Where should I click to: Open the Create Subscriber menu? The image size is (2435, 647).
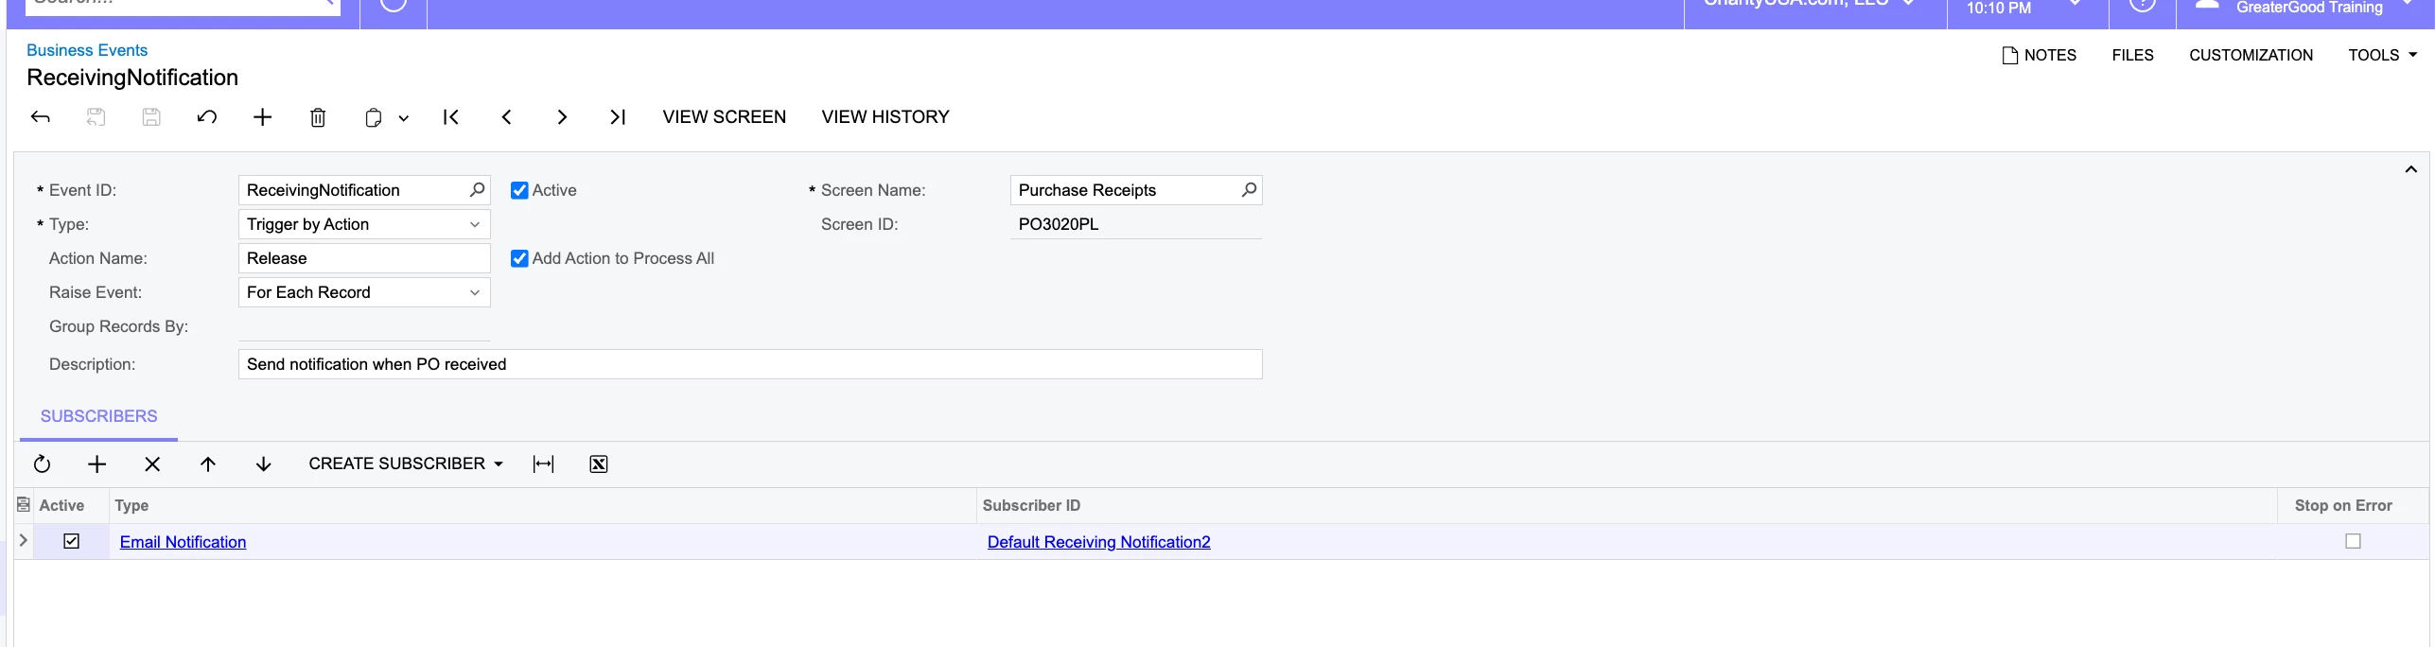click(406, 464)
